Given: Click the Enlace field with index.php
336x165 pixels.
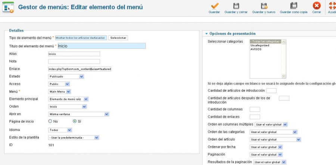Looking at the screenshot, I should coord(80,69).
